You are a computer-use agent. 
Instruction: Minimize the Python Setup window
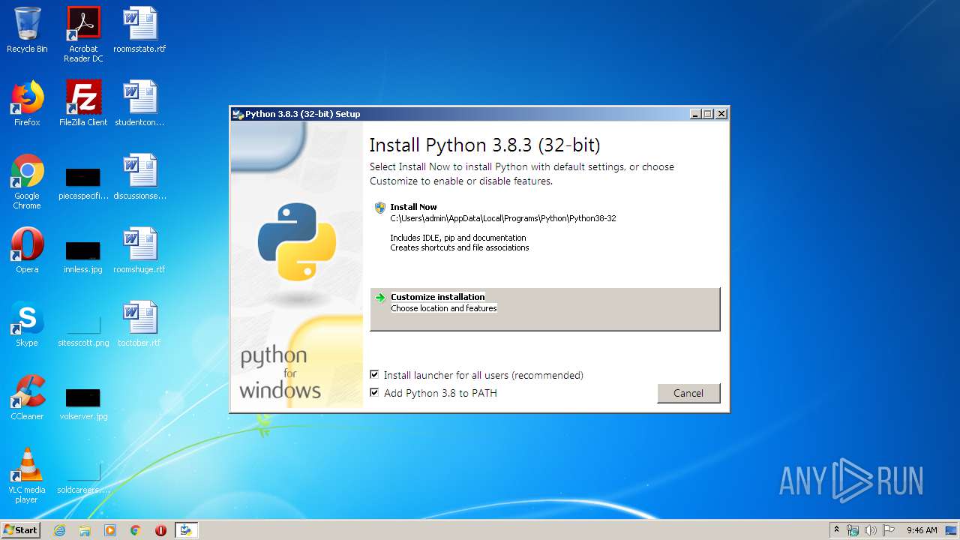coord(695,114)
